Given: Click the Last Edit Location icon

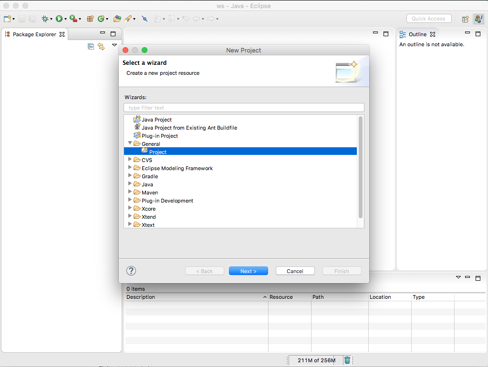Looking at the screenshot, I should pos(186,19).
